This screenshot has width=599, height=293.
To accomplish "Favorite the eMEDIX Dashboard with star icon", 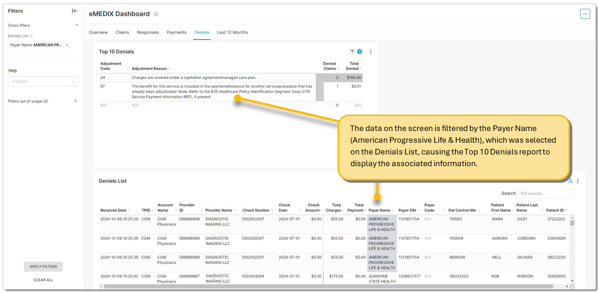I will tap(156, 14).
